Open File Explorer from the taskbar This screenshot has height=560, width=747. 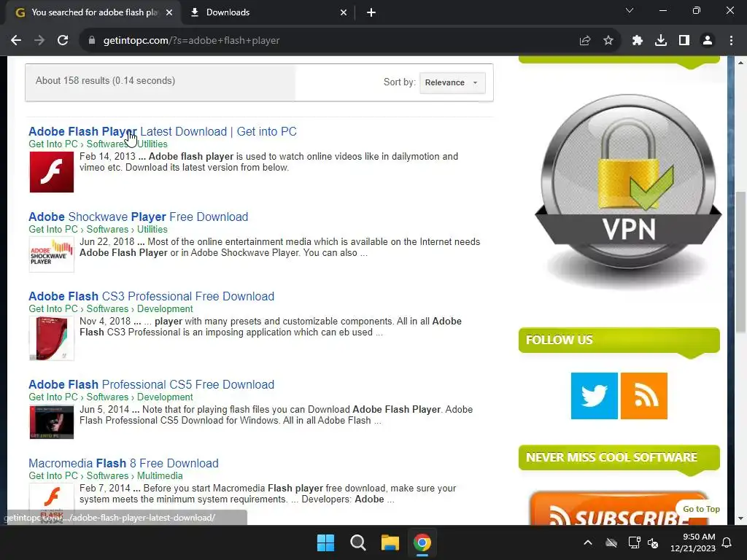[x=390, y=542]
